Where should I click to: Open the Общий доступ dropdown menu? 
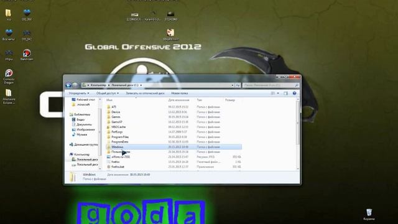pyautogui.click(x=108, y=93)
